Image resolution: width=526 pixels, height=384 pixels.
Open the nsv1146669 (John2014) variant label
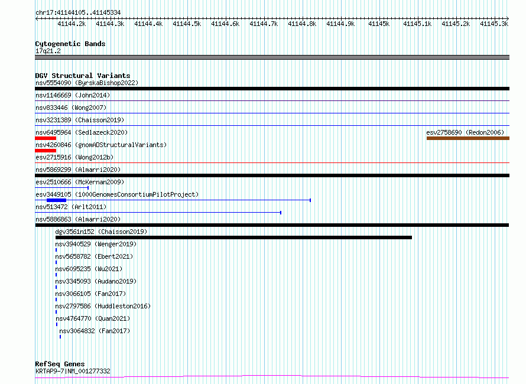click(x=73, y=95)
